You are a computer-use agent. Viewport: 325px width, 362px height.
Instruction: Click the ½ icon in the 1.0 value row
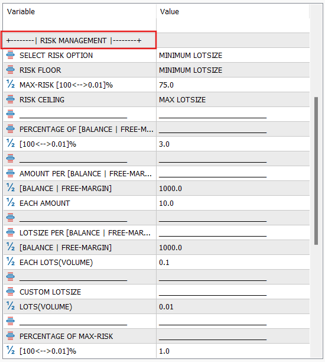click(11, 350)
